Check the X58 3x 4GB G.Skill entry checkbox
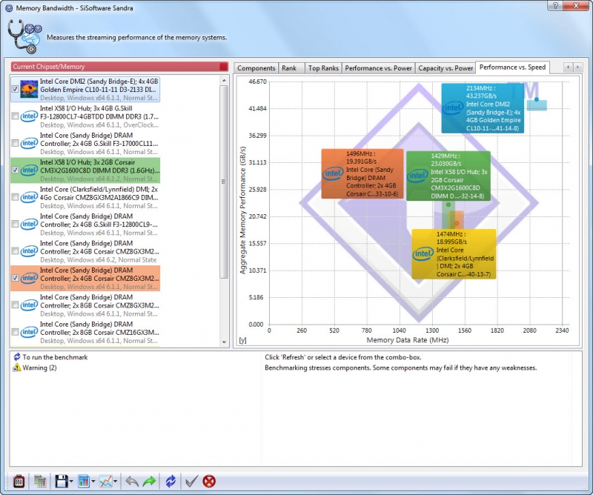Screen dimensions: 593x495 click(15, 116)
